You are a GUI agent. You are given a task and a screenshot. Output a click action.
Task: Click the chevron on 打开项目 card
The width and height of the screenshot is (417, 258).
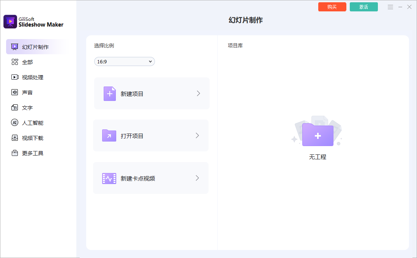[197, 135]
